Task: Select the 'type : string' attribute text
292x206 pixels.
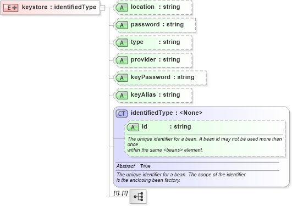Action: pyautogui.click(x=155, y=42)
